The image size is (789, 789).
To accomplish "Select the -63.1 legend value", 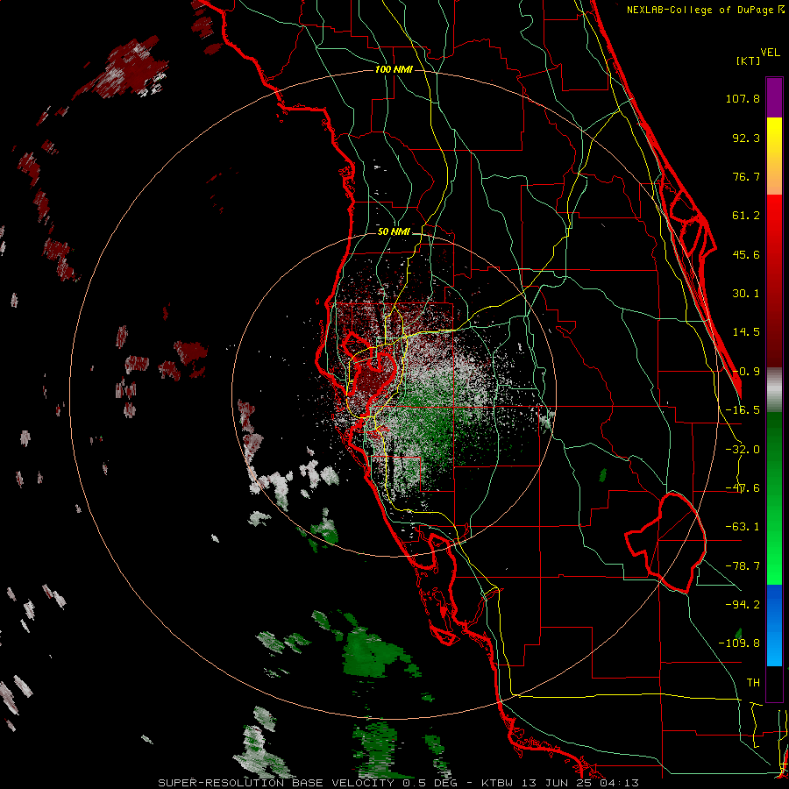I will [x=743, y=527].
